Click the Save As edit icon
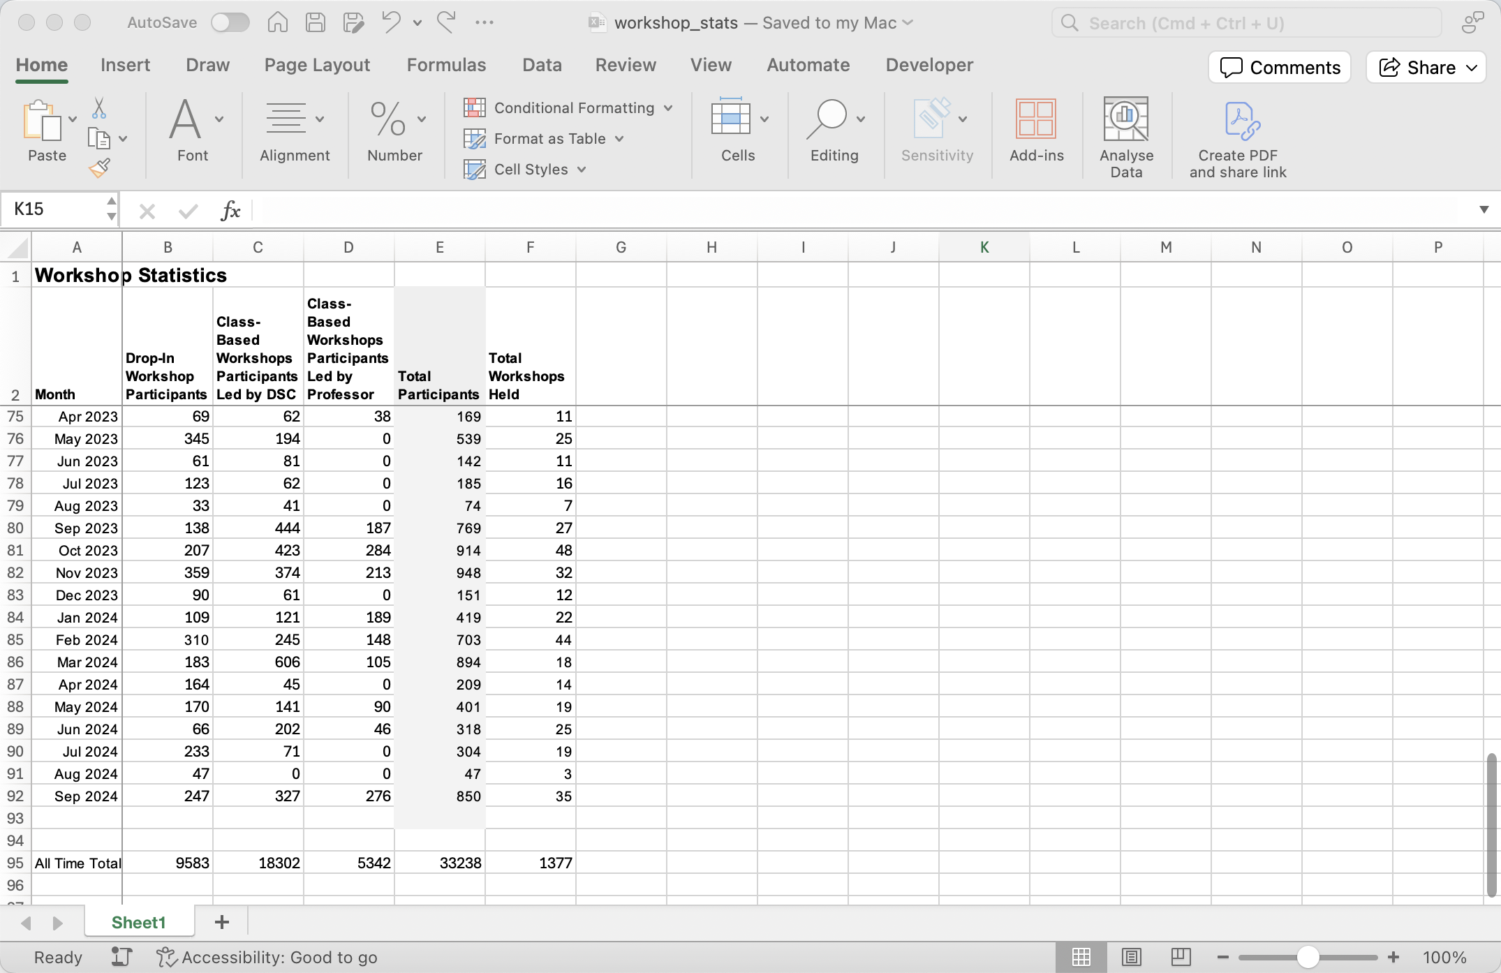 (354, 22)
